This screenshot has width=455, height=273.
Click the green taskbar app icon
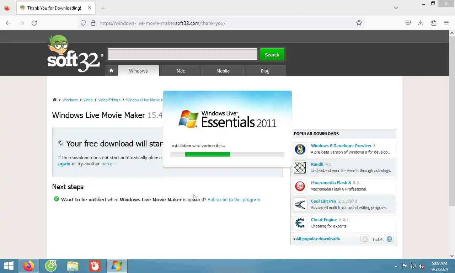[51, 266]
